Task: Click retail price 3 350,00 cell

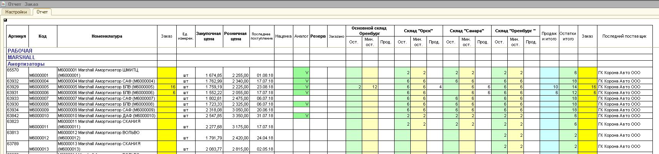Action: point(236,116)
